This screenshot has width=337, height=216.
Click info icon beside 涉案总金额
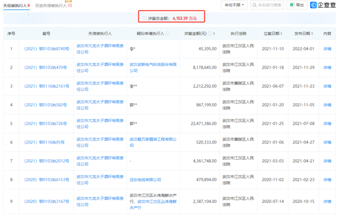click(144, 18)
